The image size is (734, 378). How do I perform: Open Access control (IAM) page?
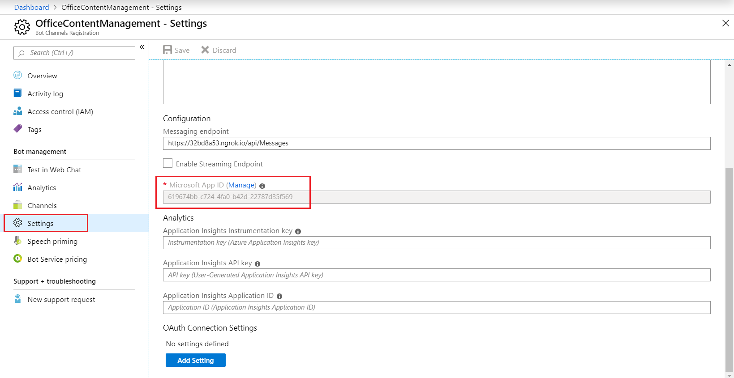coord(60,111)
